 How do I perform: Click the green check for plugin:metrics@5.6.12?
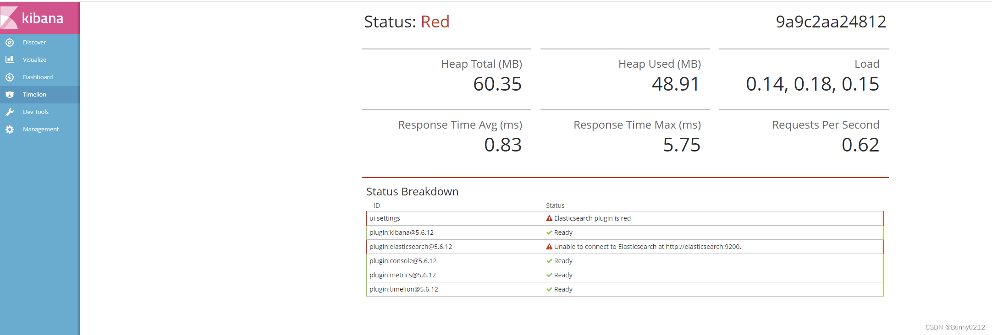(549, 275)
